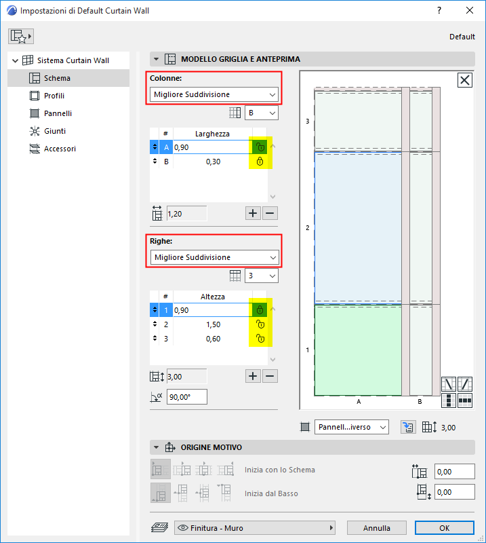Click the green bottom panel in the preview
Screen dimensions: 486x543
358,350
